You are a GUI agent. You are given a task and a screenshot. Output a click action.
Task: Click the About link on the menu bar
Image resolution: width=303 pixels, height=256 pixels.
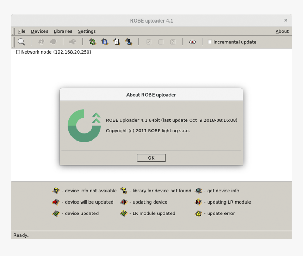click(x=282, y=31)
